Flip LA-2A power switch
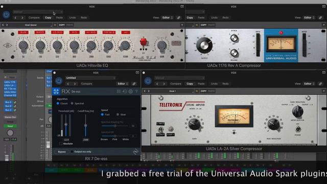327x184 pixels. pos(298,129)
